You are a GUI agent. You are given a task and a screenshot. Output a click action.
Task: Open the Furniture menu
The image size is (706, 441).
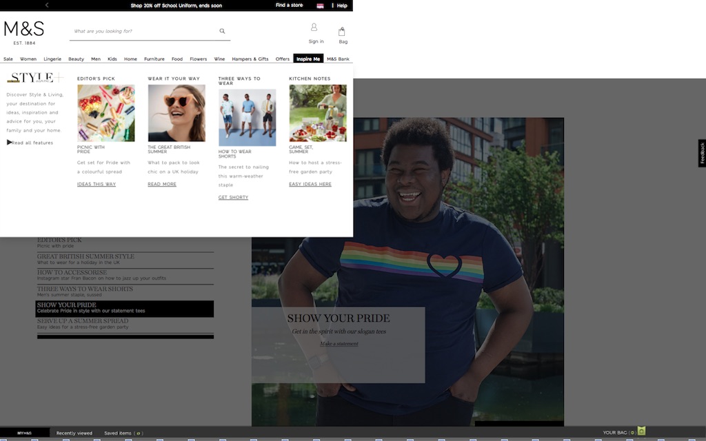154,59
